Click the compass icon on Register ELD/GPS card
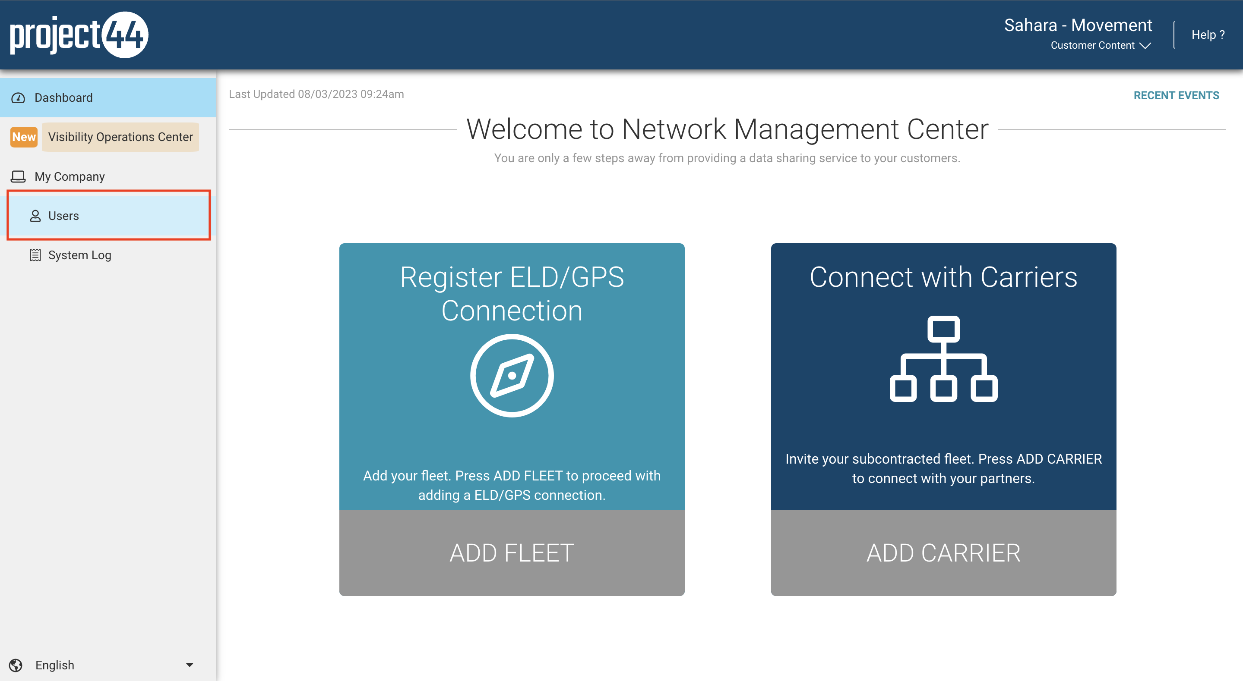The width and height of the screenshot is (1243, 681). tap(512, 376)
